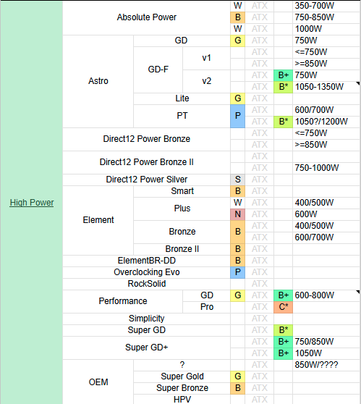Select the ElementBR-DD cell
The height and width of the screenshot is (404, 361).
coord(147,261)
